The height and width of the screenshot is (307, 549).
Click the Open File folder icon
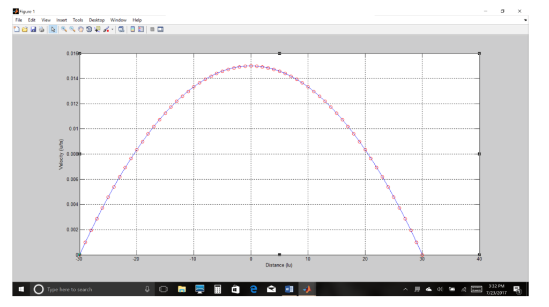click(x=25, y=29)
